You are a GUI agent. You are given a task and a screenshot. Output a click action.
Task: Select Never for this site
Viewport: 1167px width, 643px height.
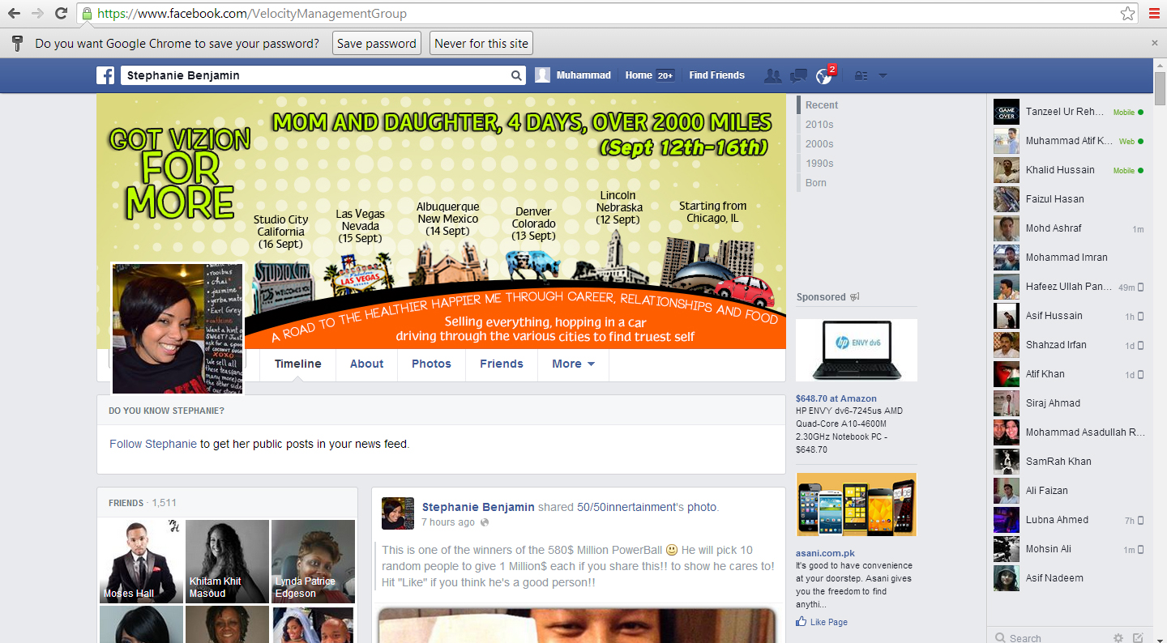[481, 43]
